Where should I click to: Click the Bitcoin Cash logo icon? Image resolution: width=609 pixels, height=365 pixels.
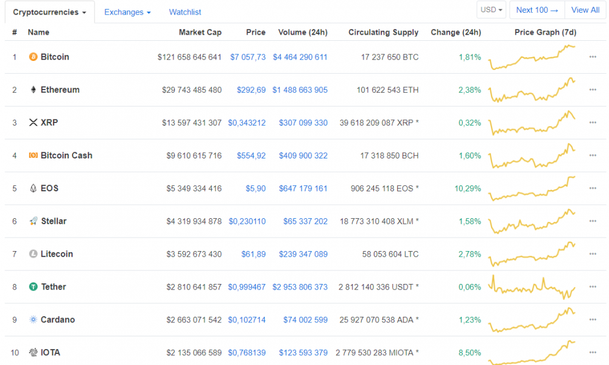[33, 155]
